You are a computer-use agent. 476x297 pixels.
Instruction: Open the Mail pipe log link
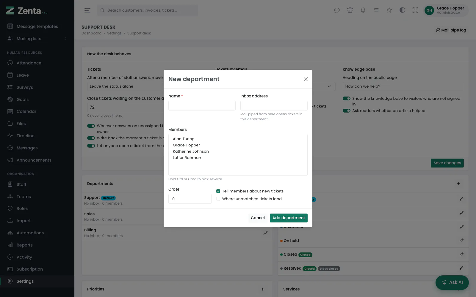(451, 30)
